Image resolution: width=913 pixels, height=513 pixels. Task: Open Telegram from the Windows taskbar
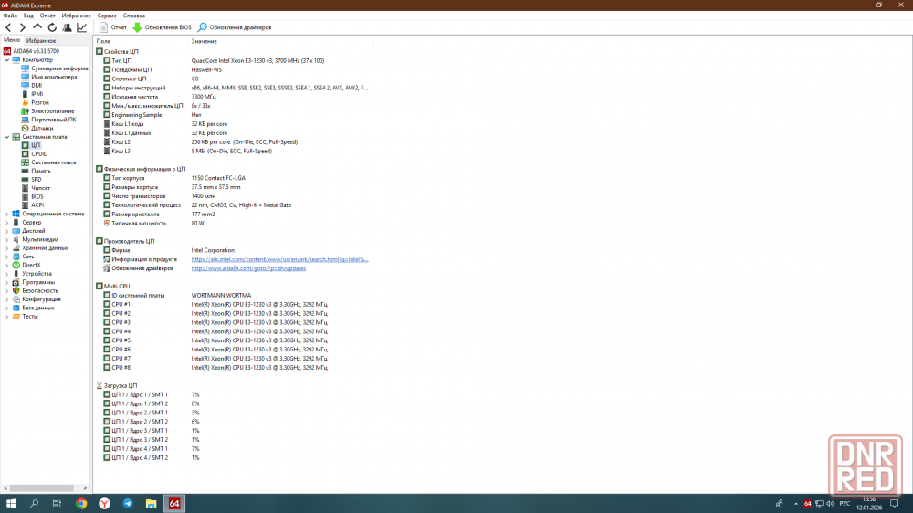128,503
